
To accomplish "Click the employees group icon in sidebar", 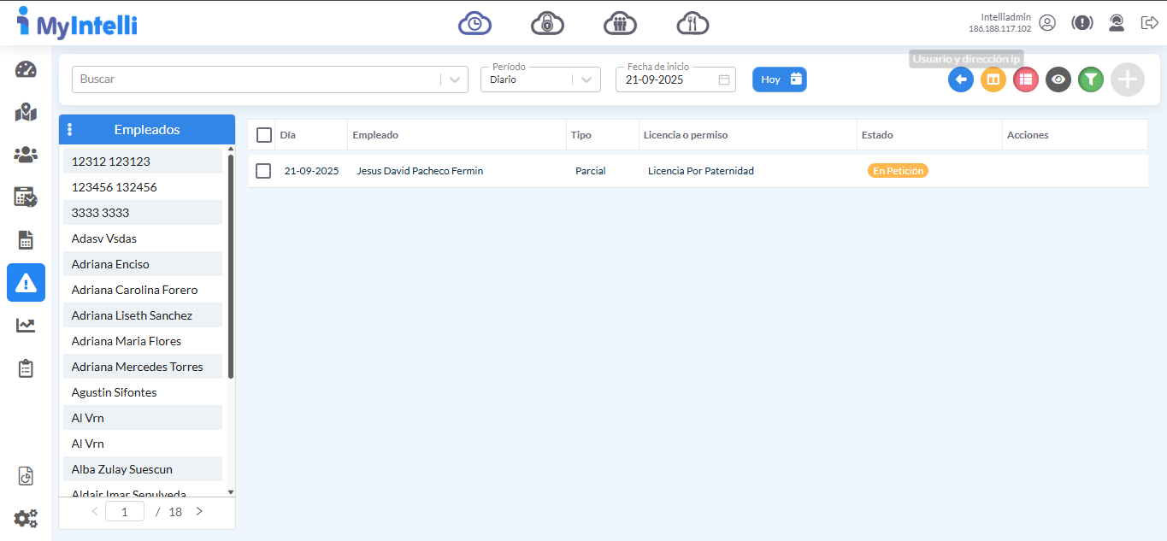I will point(26,155).
